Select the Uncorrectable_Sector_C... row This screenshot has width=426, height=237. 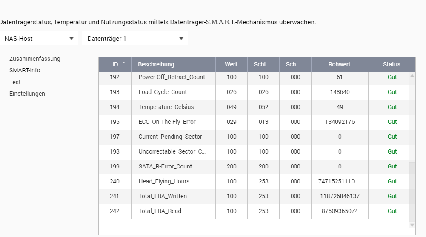(254, 151)
